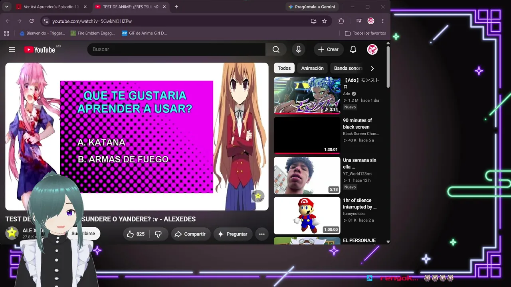Filter suggestions by Animación
This screenshot has height=287, width=511.
tap(312, 68)
